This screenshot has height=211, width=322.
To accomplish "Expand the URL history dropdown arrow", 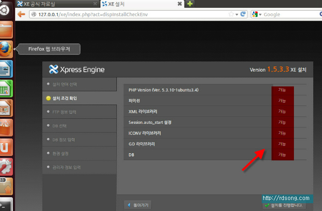I will pos(236,14).
